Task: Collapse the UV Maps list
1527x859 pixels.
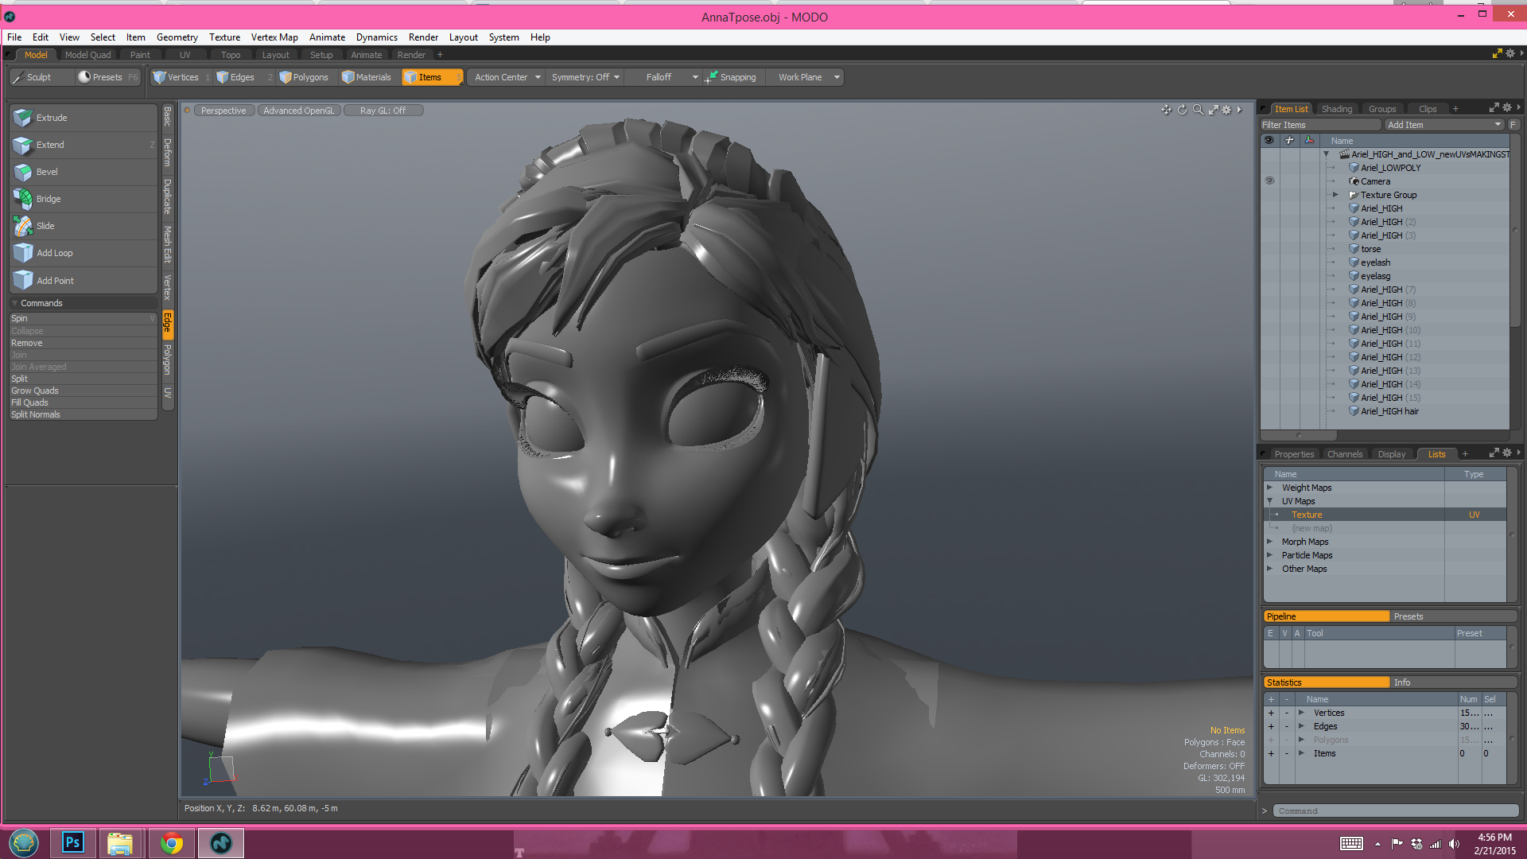Action: (x=1270, y=501)
